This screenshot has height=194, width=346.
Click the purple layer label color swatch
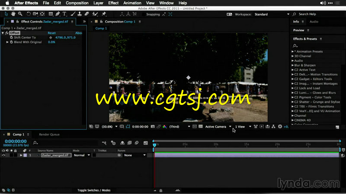[25, 155]
